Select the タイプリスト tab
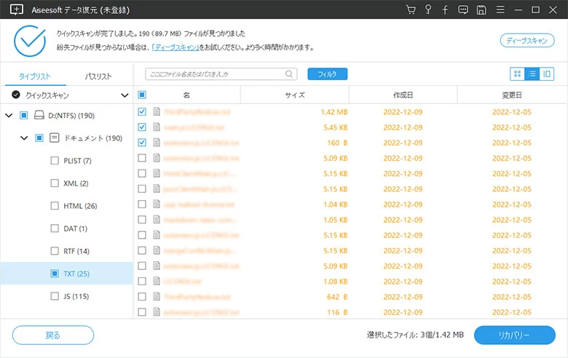This screenshot has width=568, height=358. point(35,76)
